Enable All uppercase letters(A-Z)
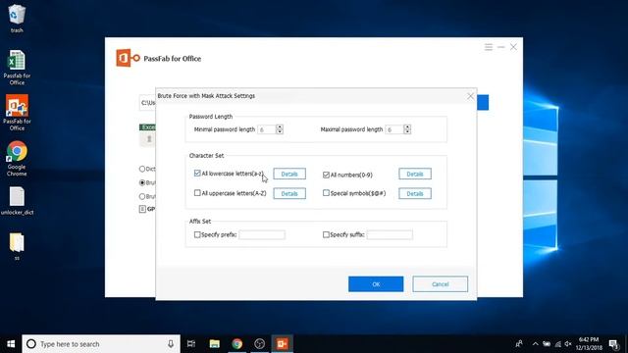Image resolution: width=628 pixels, height=353 pixels. [197, 193]
